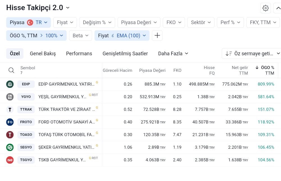Select the Özel tab
Screen dimensions: 281x181
(15, 53)
